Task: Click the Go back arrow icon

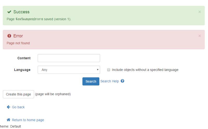Action: click(x=9, y=107)
